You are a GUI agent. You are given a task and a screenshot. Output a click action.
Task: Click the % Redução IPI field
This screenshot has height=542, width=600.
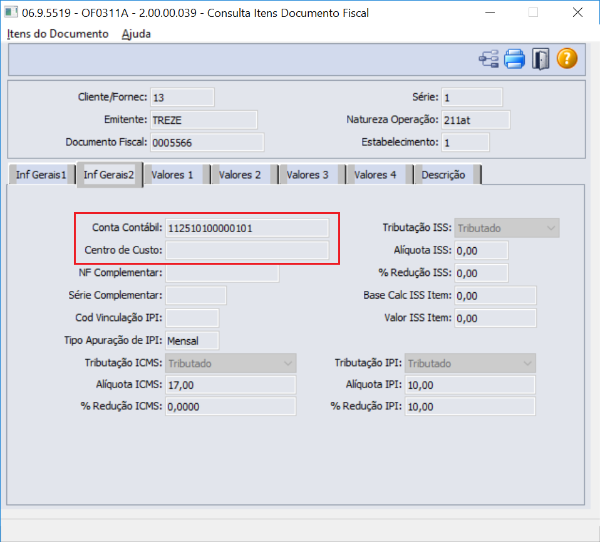click(470, 406)
